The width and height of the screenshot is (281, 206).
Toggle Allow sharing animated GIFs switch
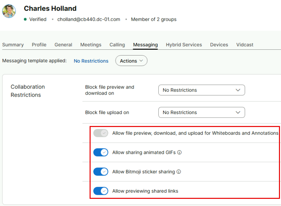pos(101,153)
